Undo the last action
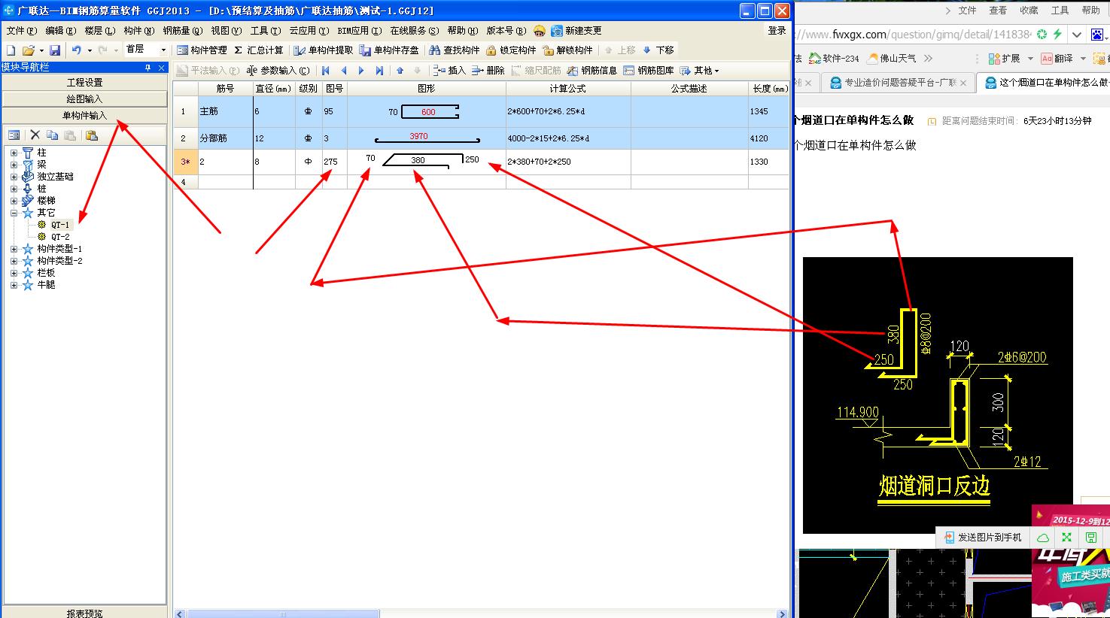The height and width of the screenshot is (618, 1110). pos(76,50)
